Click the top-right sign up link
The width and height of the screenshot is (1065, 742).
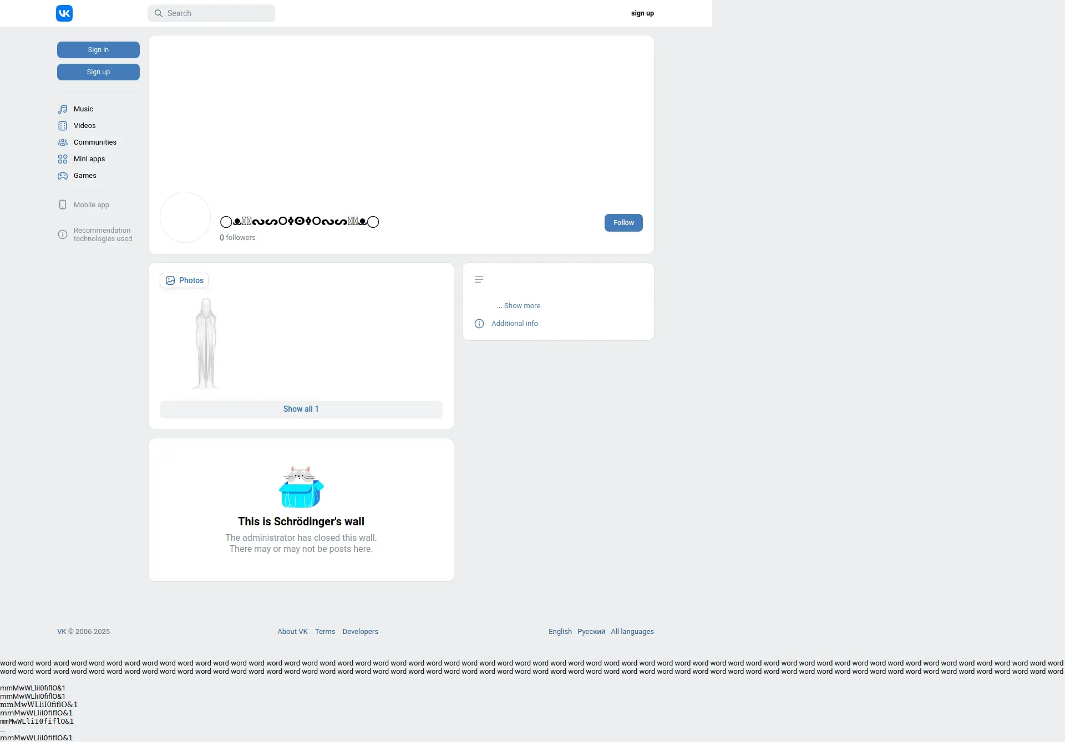coord(642,13)
